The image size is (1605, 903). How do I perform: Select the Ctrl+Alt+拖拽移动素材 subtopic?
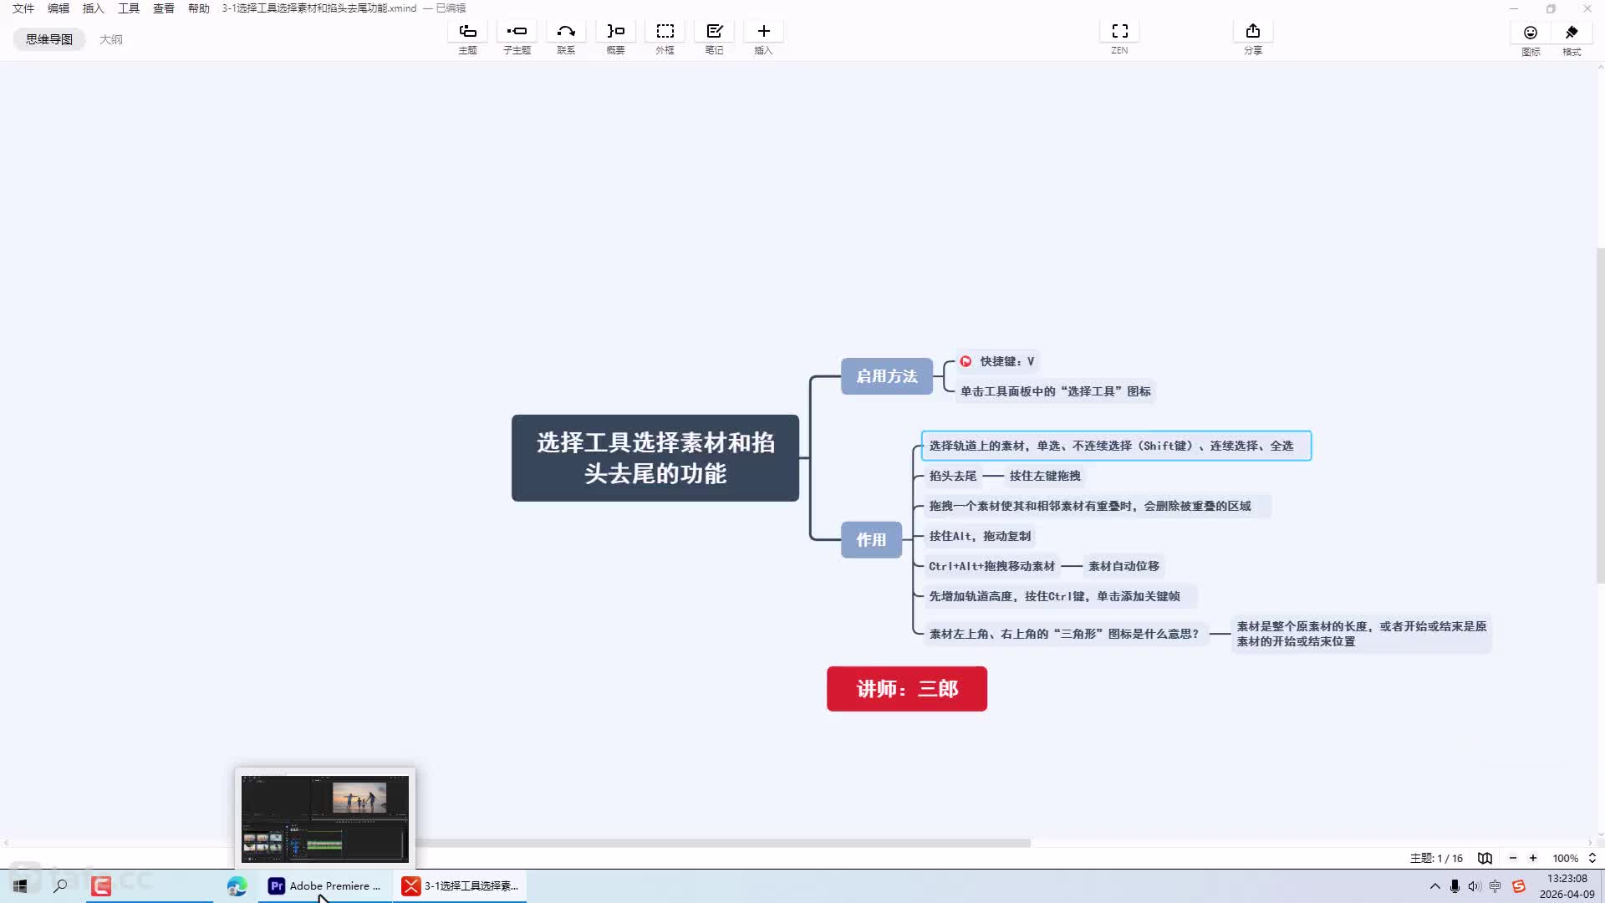tap(991, 566)
